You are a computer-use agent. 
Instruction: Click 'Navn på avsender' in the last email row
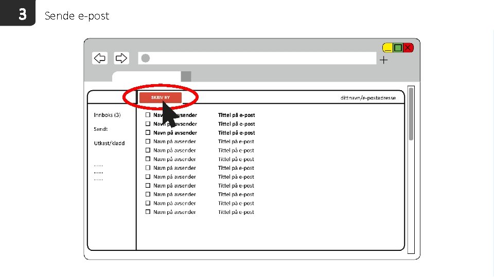174,212
